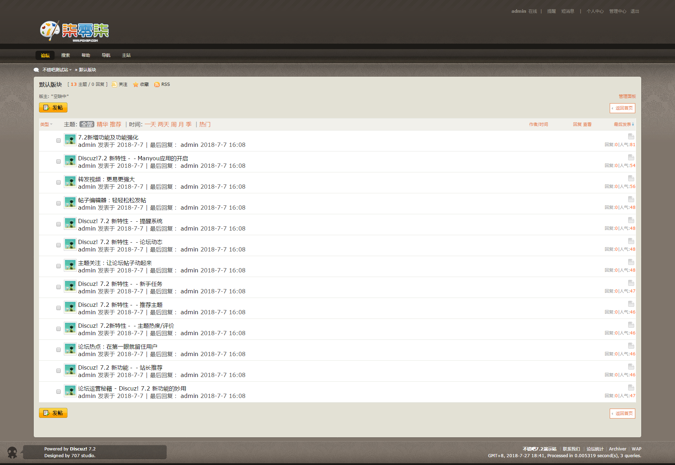The width and height of the screenshot is (675, 465).
Task: Open the 导航 nav menu
Action: (106, 55)
